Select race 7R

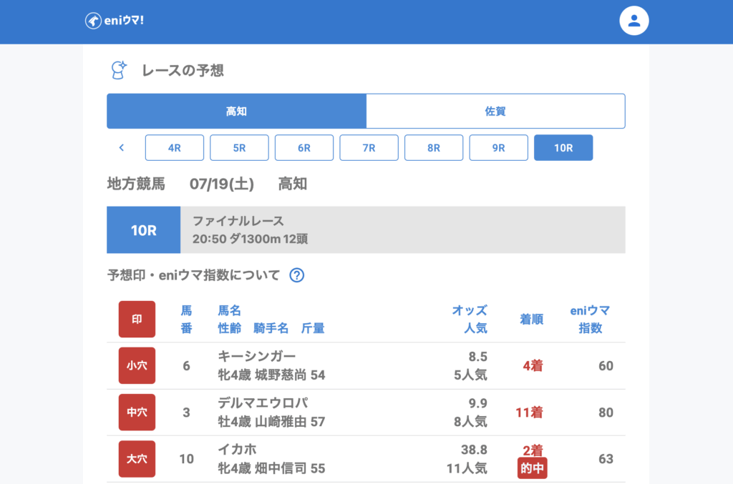tap(369, 148)
